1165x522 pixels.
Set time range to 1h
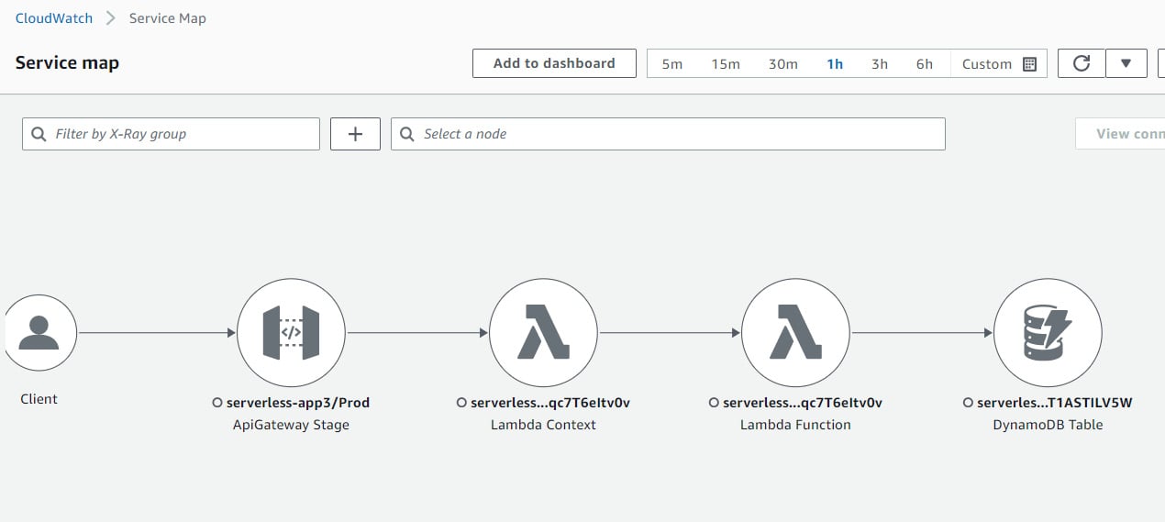point(835,64)
